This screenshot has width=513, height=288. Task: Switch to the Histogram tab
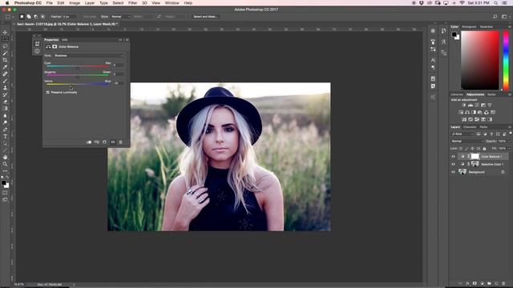(x=469, y=26)
